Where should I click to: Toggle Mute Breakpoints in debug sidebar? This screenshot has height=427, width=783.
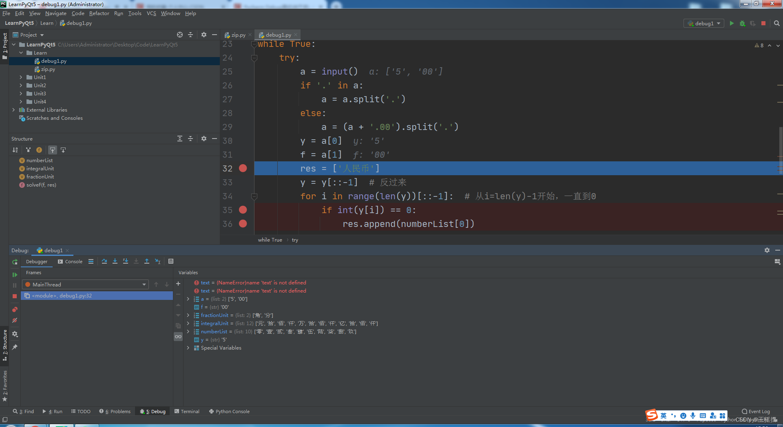[15, 320]
